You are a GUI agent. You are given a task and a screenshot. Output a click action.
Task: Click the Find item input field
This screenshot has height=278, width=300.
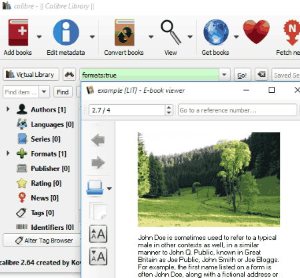pos(21,92)
